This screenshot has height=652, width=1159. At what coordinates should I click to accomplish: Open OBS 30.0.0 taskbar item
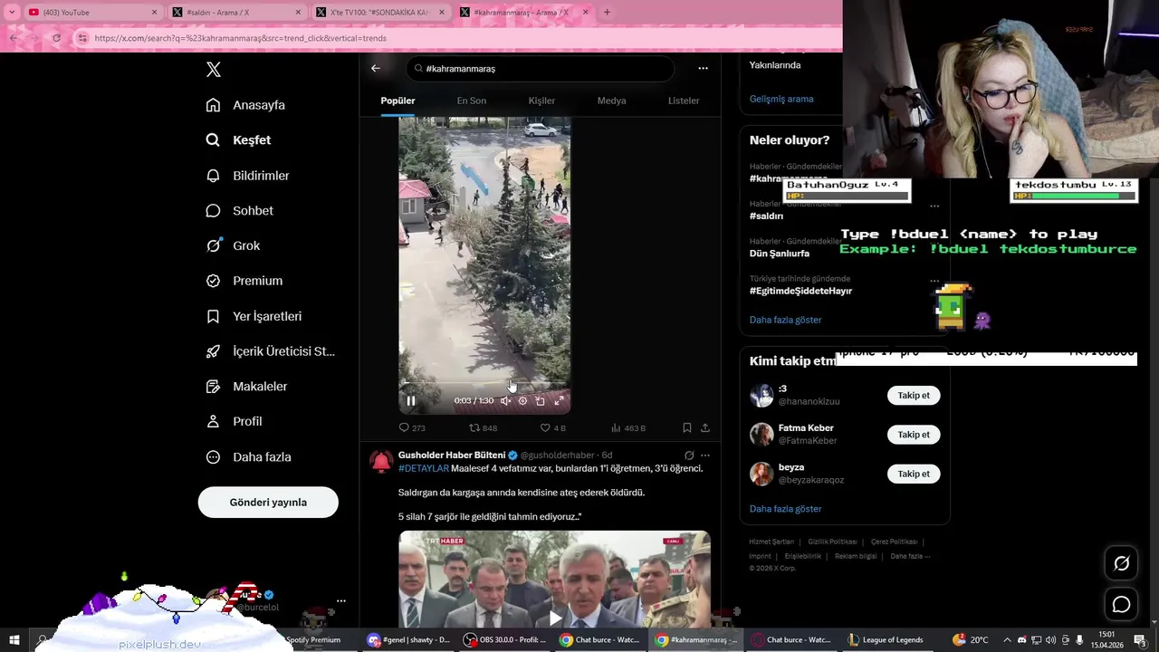504,640
